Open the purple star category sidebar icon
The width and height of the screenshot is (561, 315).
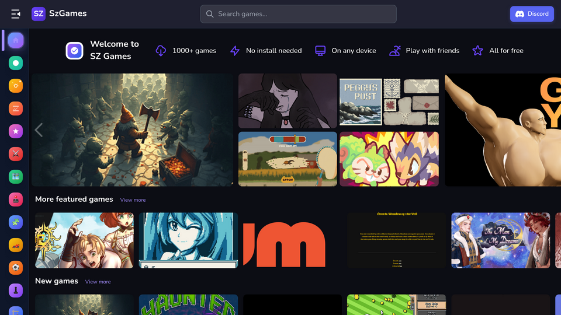click(16, 131)
